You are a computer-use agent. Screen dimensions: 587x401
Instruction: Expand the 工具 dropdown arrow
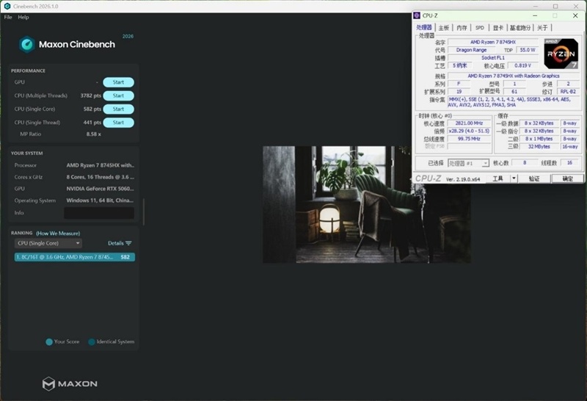pyautogui.click(x=514, y=178)
